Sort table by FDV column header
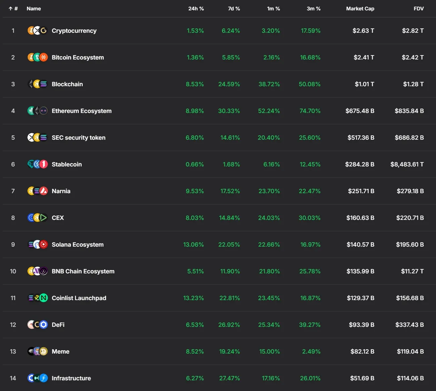The height and width of the screenshot is (391, 436). tap(419, 9)
